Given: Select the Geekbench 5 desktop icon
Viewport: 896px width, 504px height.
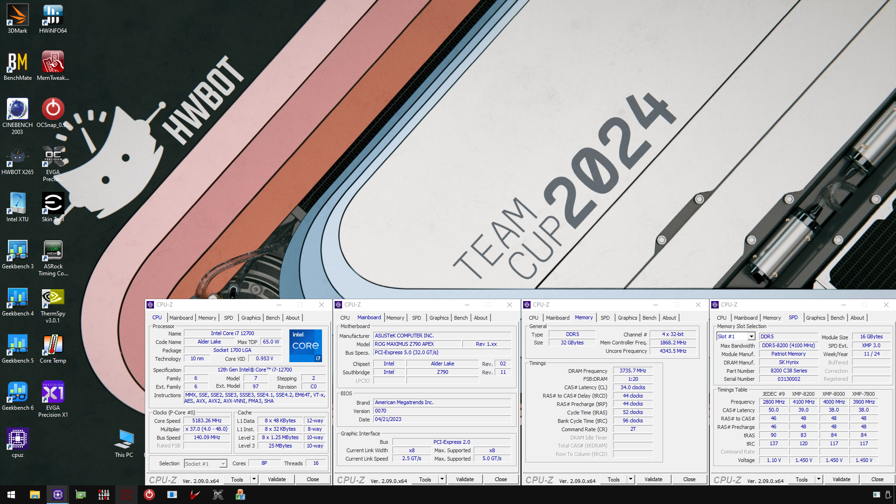Looking at the screenshot, I should click(17, 349).
